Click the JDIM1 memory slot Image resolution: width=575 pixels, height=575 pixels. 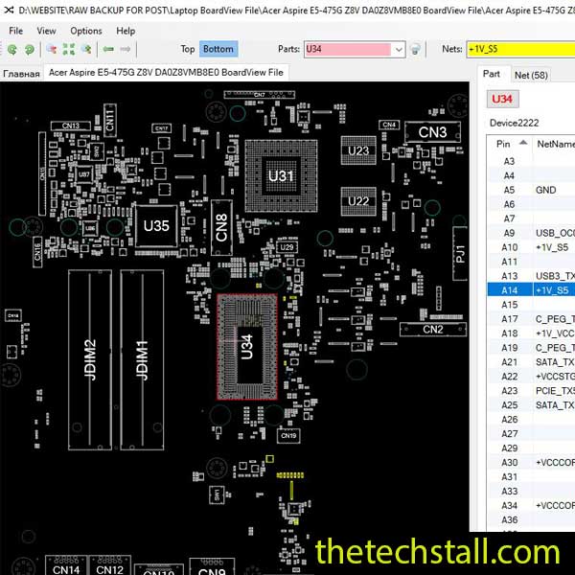point(142,359)
